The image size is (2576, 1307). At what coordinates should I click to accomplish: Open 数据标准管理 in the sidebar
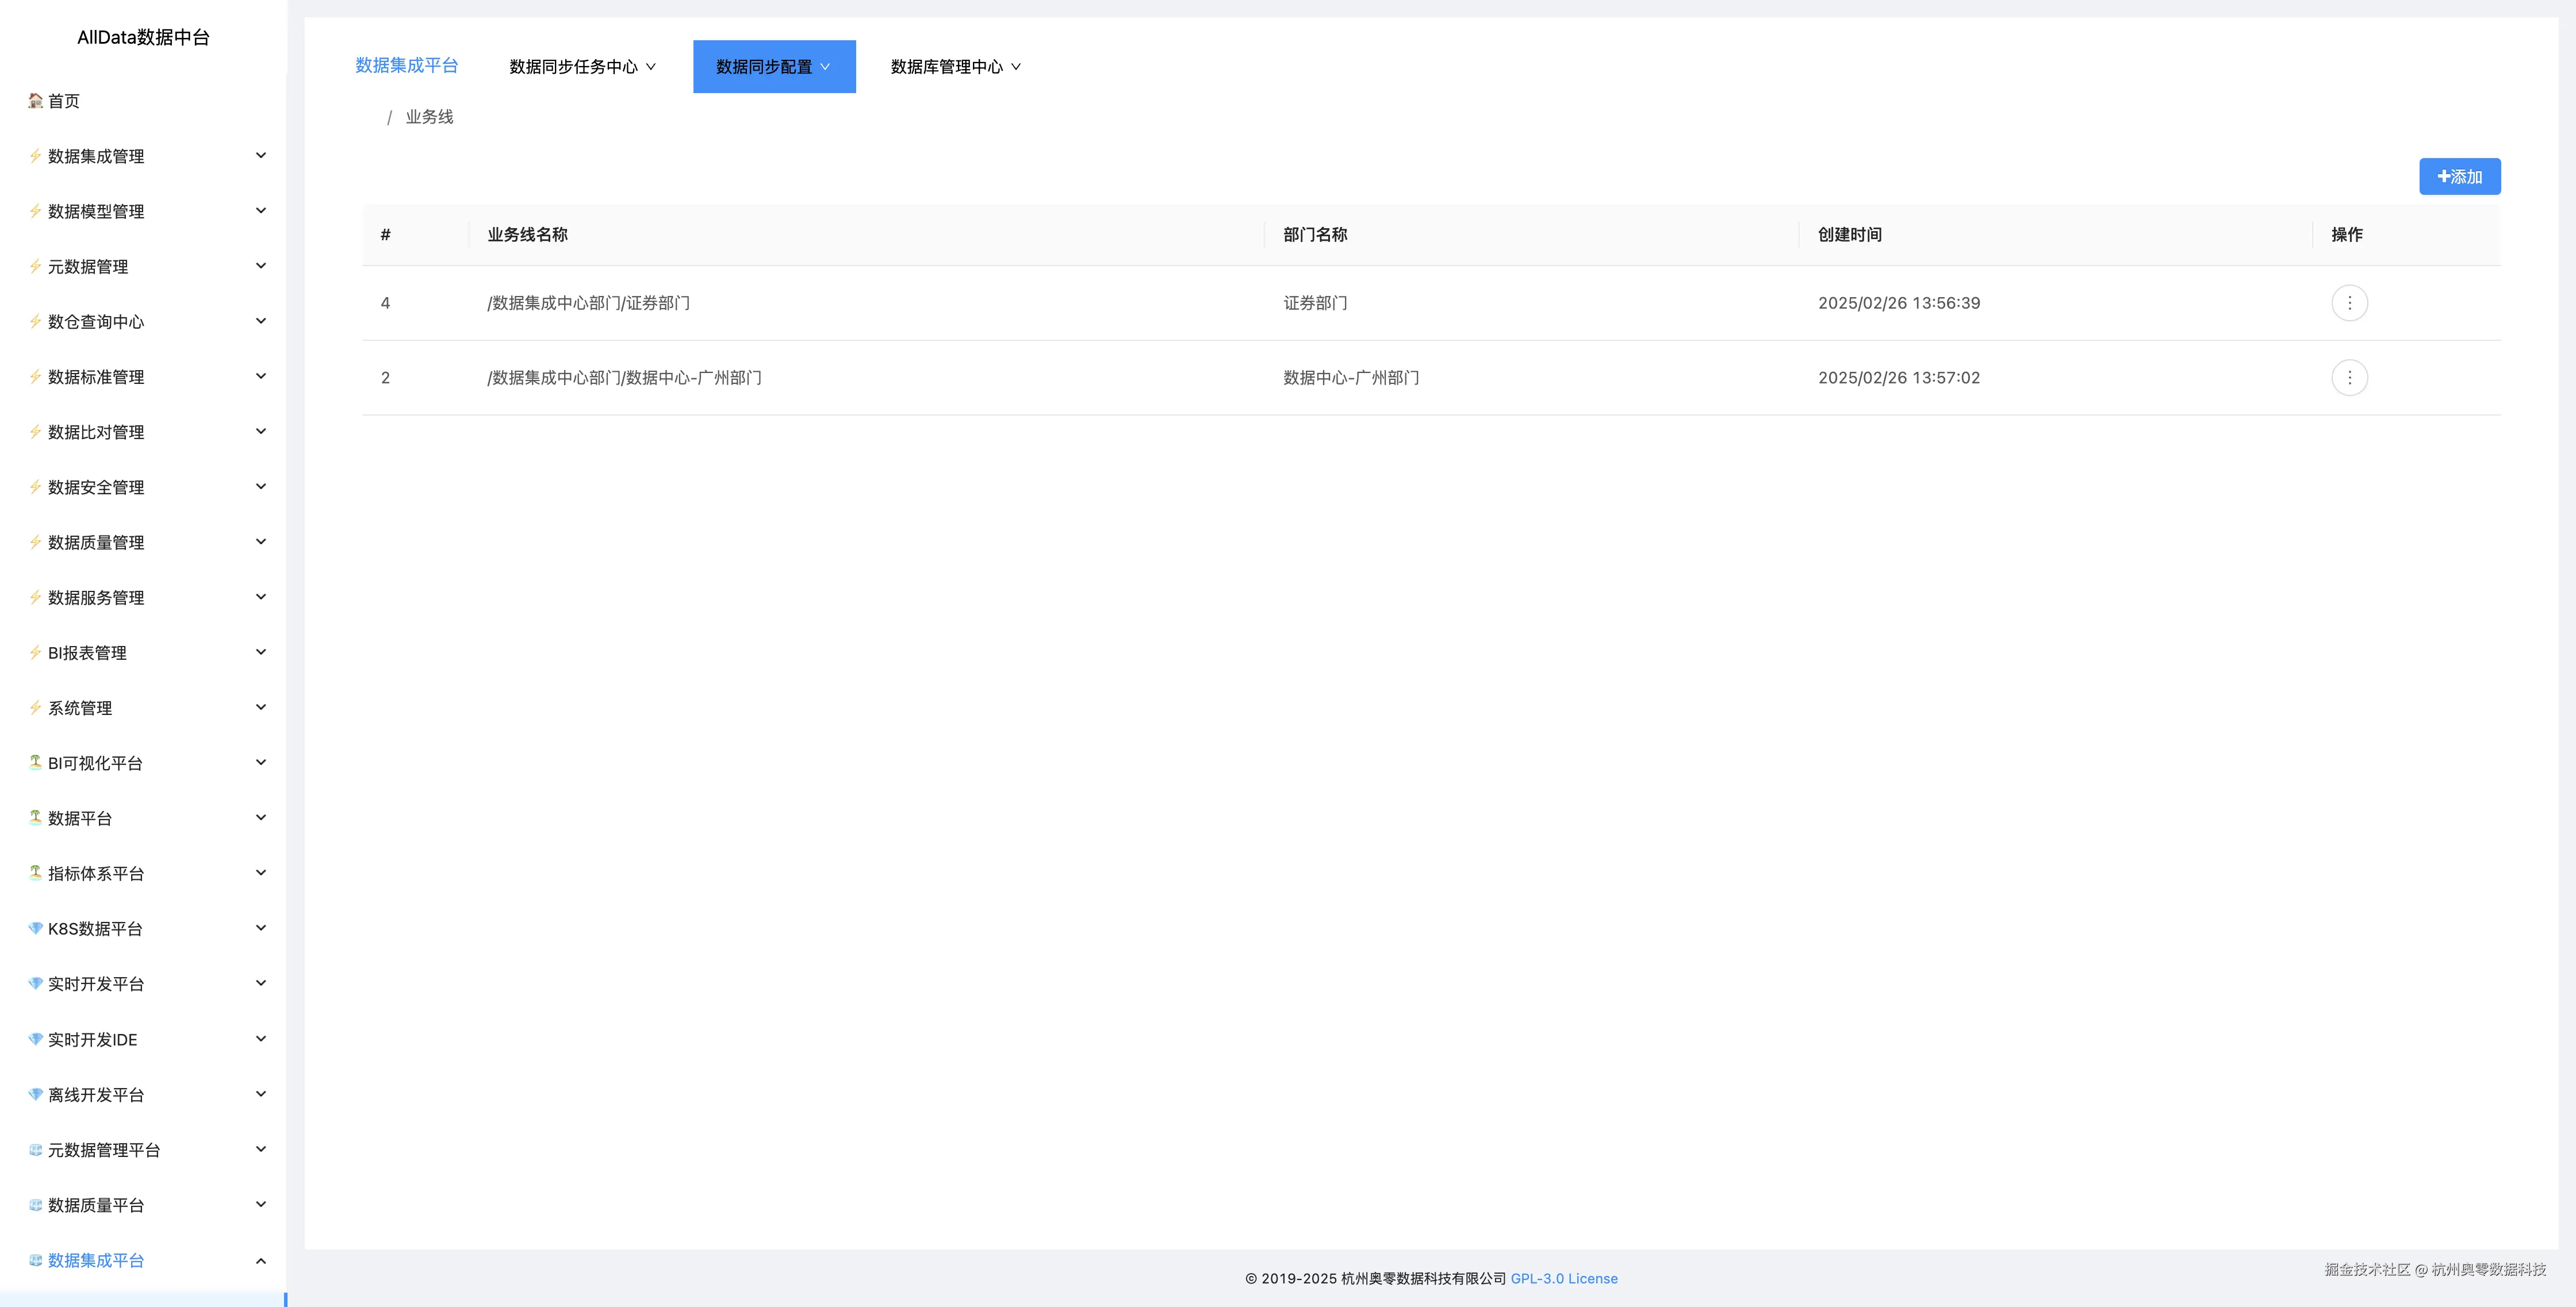coord(96,376)
